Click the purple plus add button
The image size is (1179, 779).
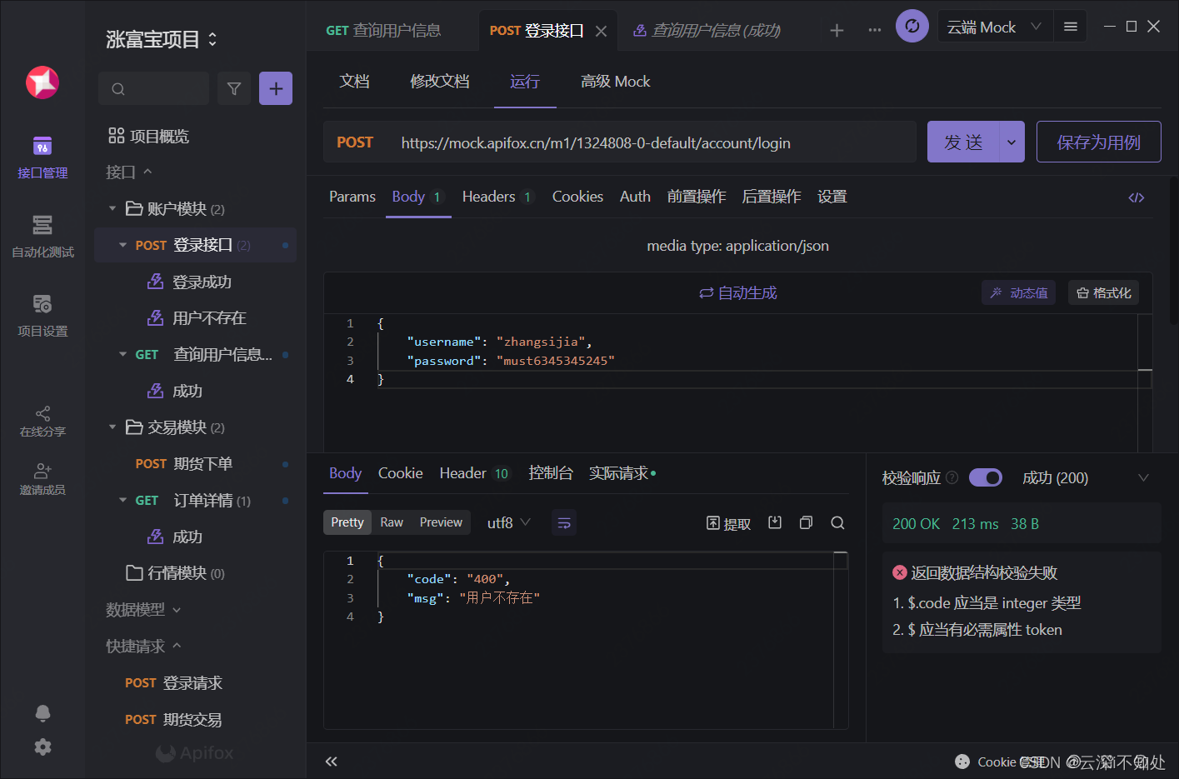coord(276,88)
